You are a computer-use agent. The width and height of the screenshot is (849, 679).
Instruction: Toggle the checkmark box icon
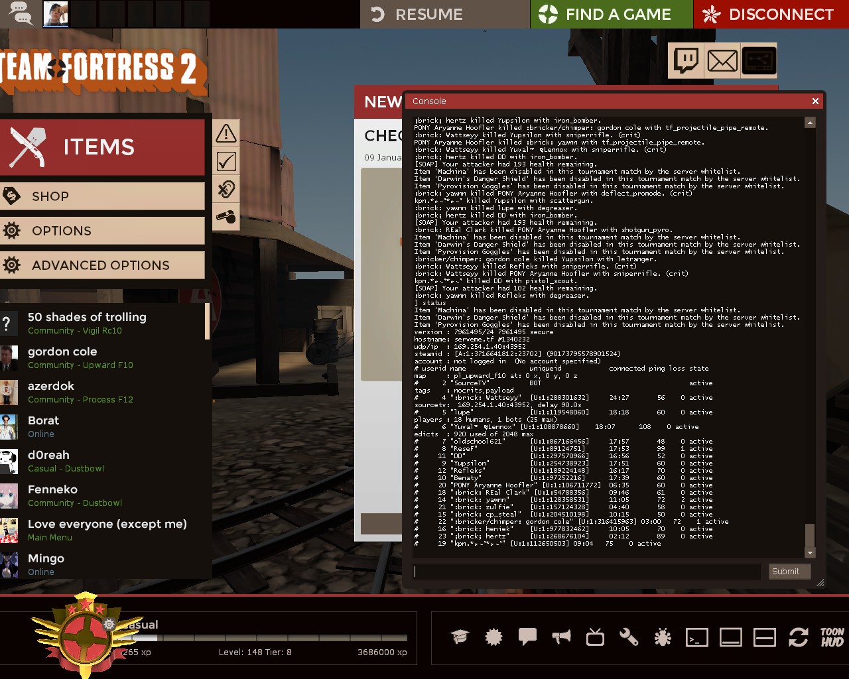click(226, 161)
